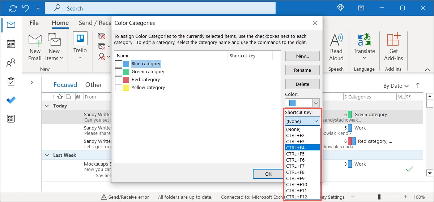Click the Shortcut Key (None) combo box
Image resolution: width=434 pixels, height=202 pixels.
click(x=302, y=121)
